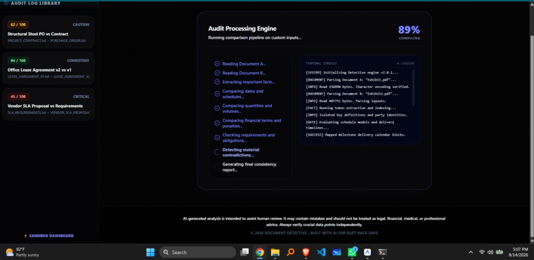Click the COMPILING status label
Viewport: 534px width, 260px height.
click(409, 38)
